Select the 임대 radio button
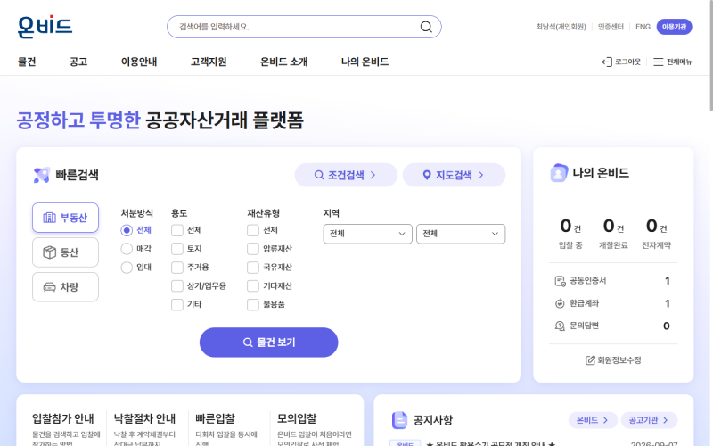713x446 pixels. 127,268
